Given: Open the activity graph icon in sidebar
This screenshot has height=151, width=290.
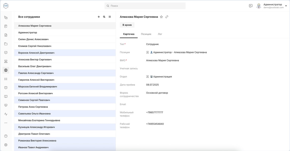Looking at the screenshot, I should 6,114.
